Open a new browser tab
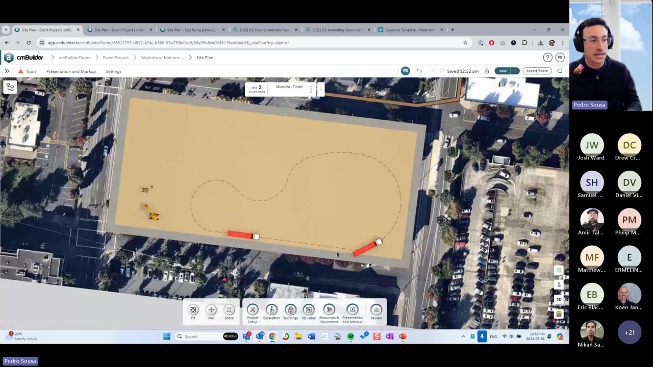The width and height of the screenshot is (653, 367). [x=453, y=30]
